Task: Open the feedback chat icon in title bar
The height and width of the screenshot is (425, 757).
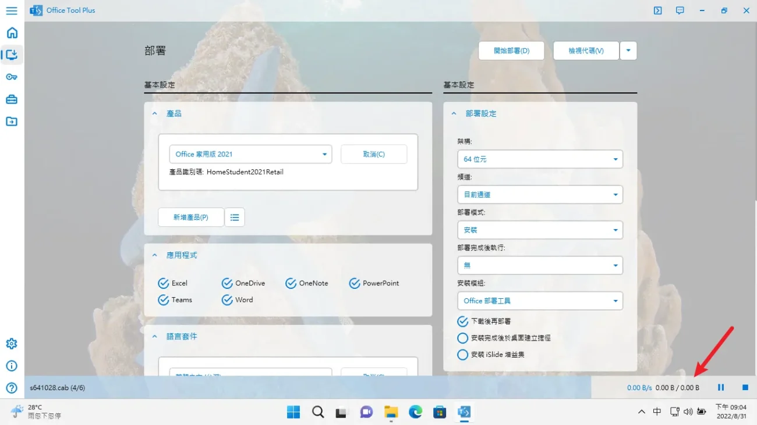Action: tap(680, 10)
